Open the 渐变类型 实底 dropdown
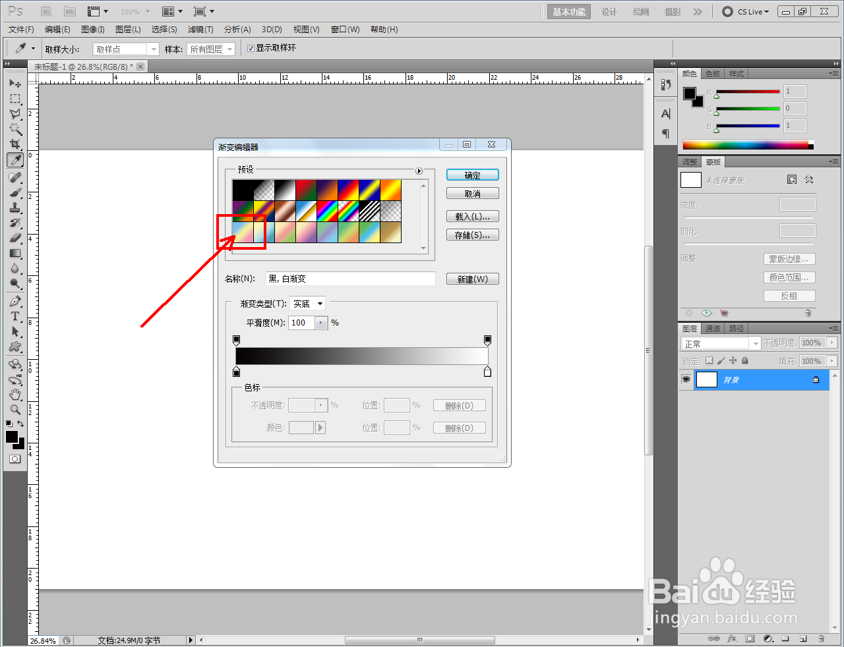 (x=308, y=304)
